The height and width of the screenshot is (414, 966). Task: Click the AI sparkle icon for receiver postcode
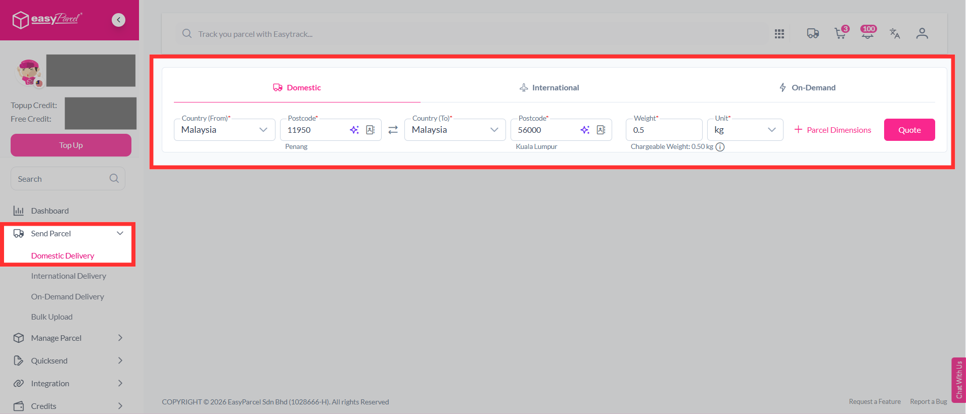[x=585, y=130]
